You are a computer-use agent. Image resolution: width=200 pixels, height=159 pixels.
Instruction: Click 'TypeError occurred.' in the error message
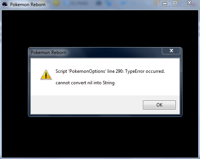145,71
